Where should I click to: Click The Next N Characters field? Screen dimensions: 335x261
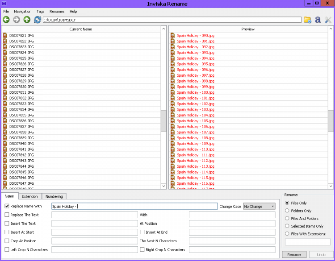click(x=232, y=241)
